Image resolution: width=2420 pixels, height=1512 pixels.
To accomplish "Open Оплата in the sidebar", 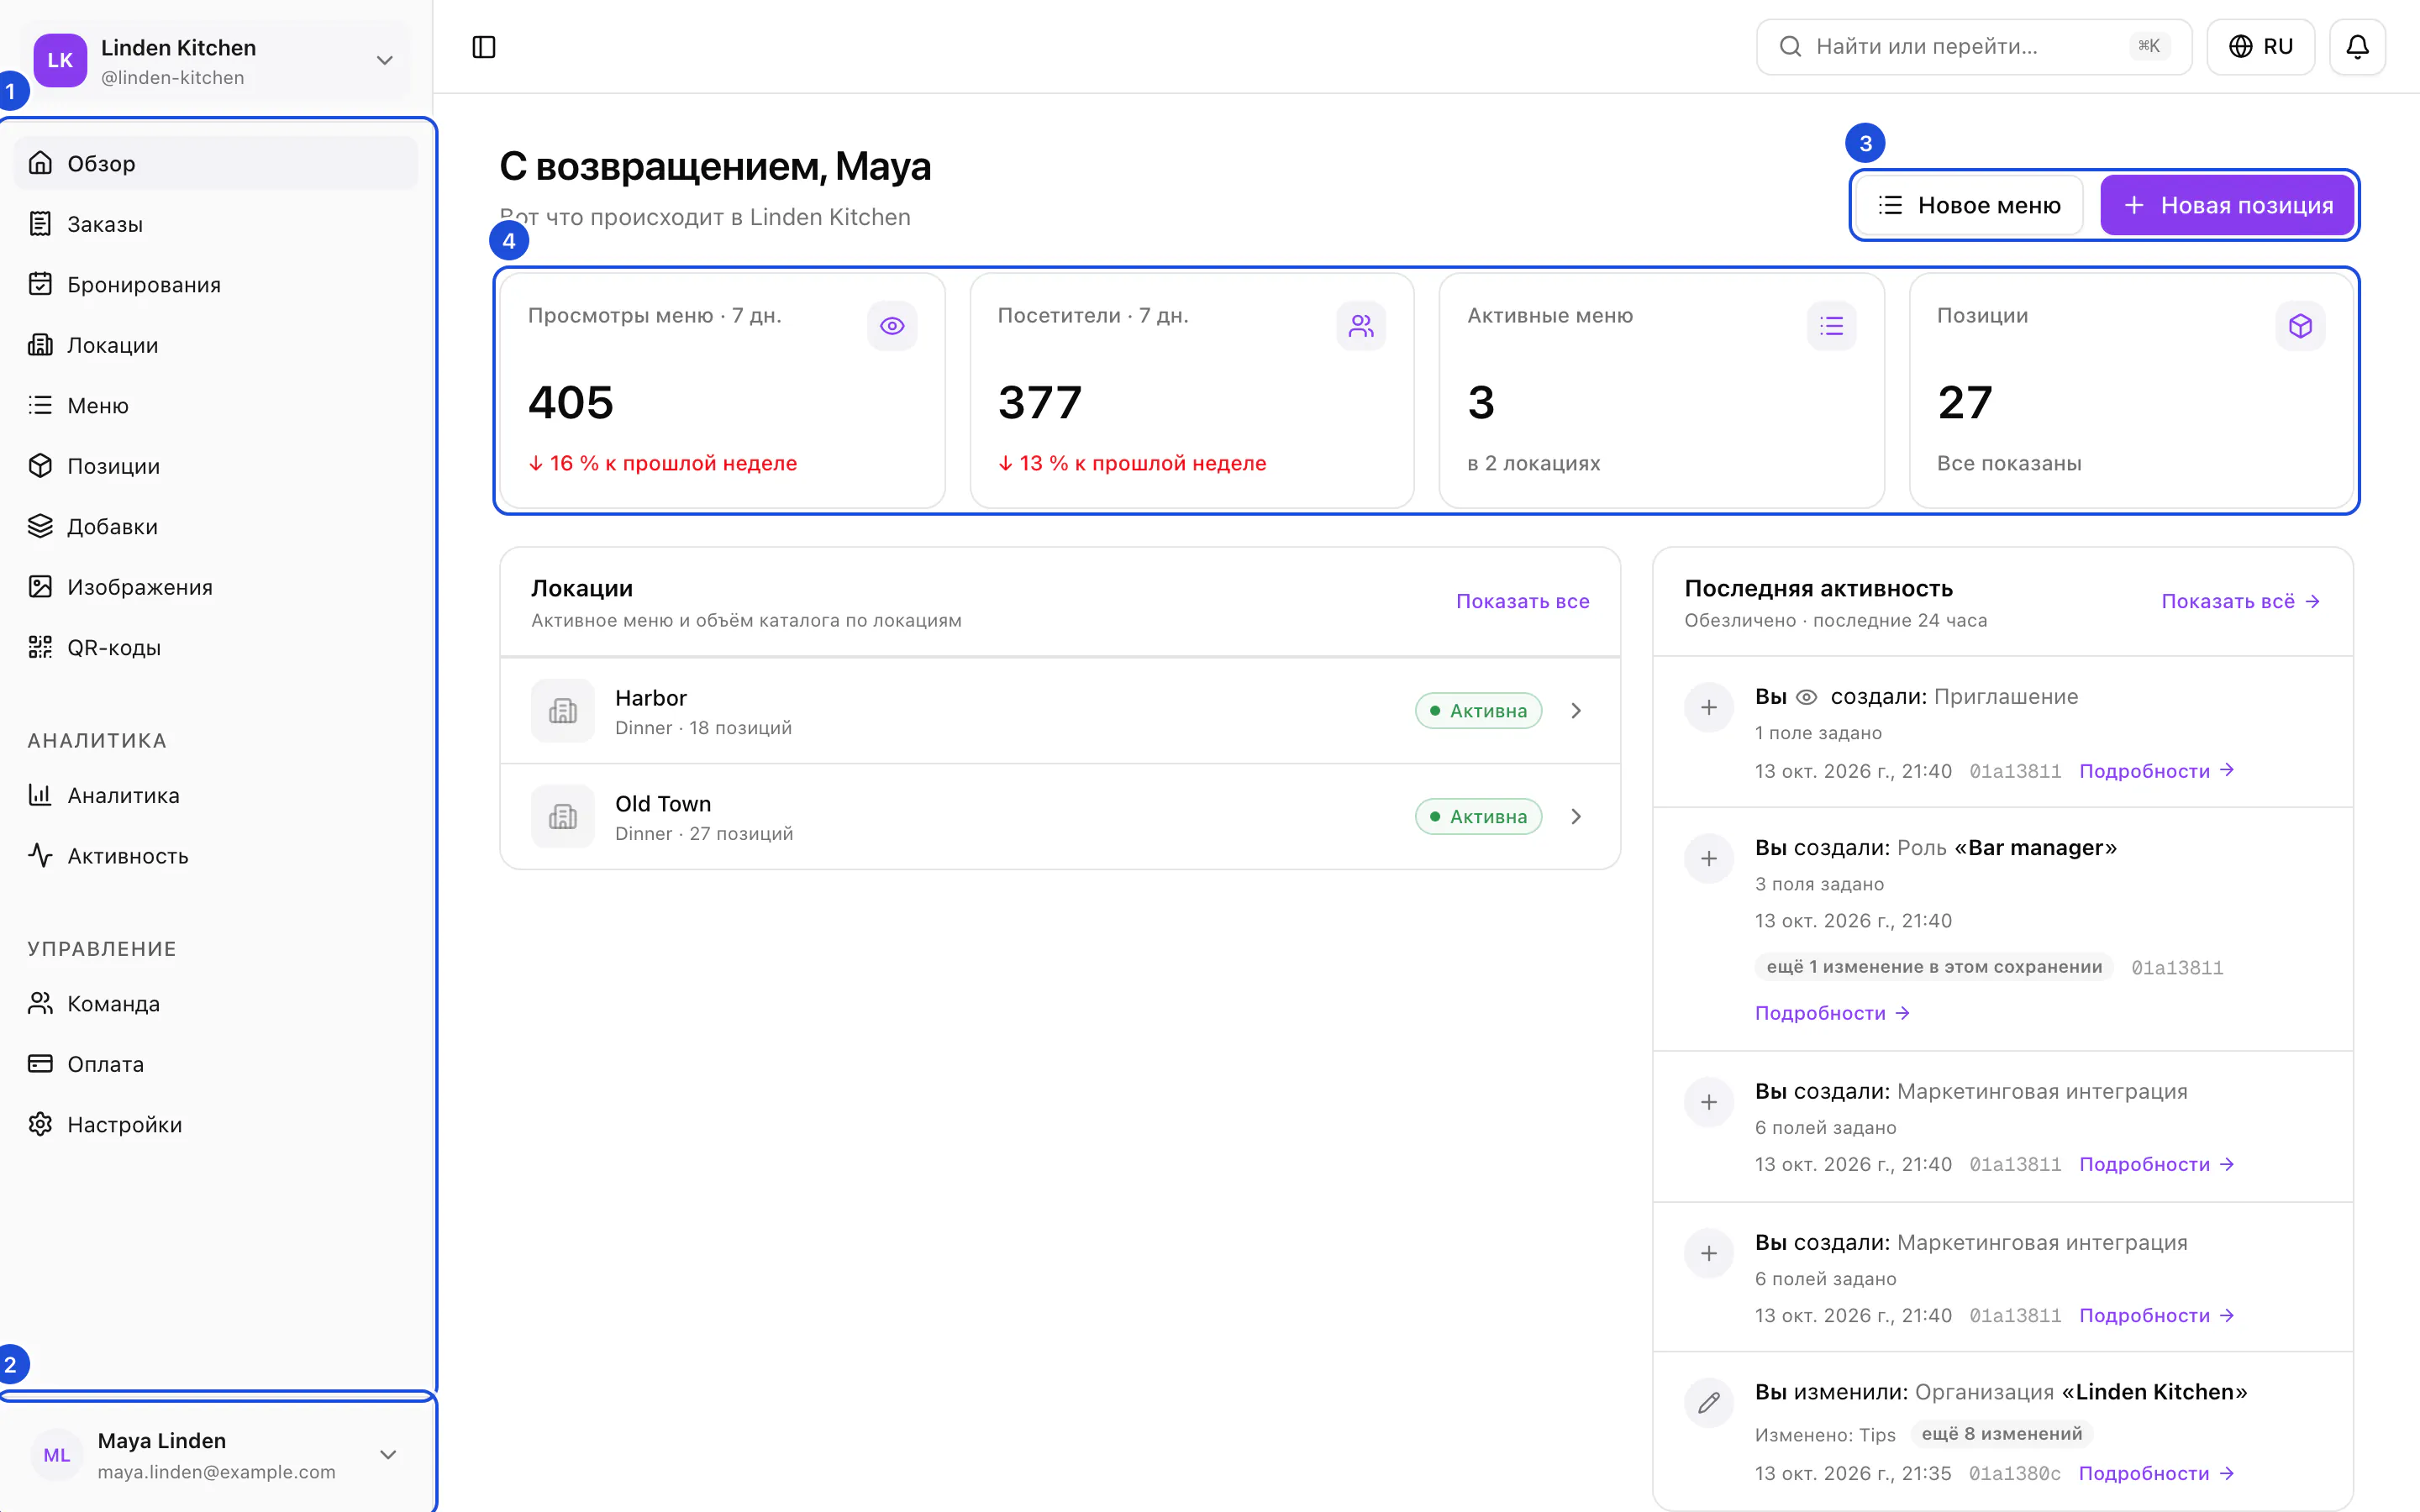I will (x=216, y=1064).
